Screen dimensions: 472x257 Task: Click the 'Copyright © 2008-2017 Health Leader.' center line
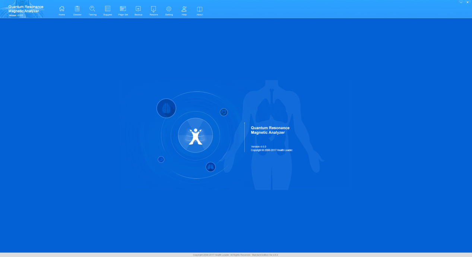click(x=272, y=150)
